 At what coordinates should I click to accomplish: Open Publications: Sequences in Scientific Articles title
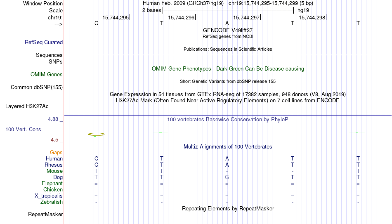(x=228, y=49)
